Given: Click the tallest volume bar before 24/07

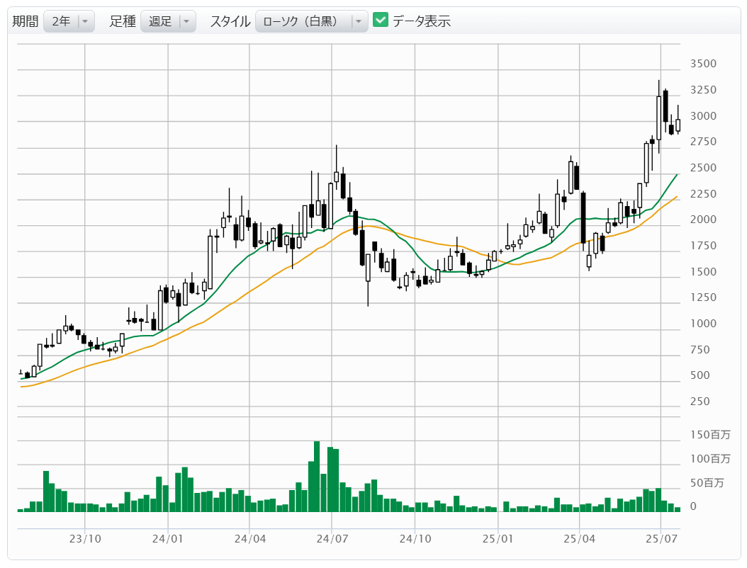Looking at the screenshot, I should point(317,477).
